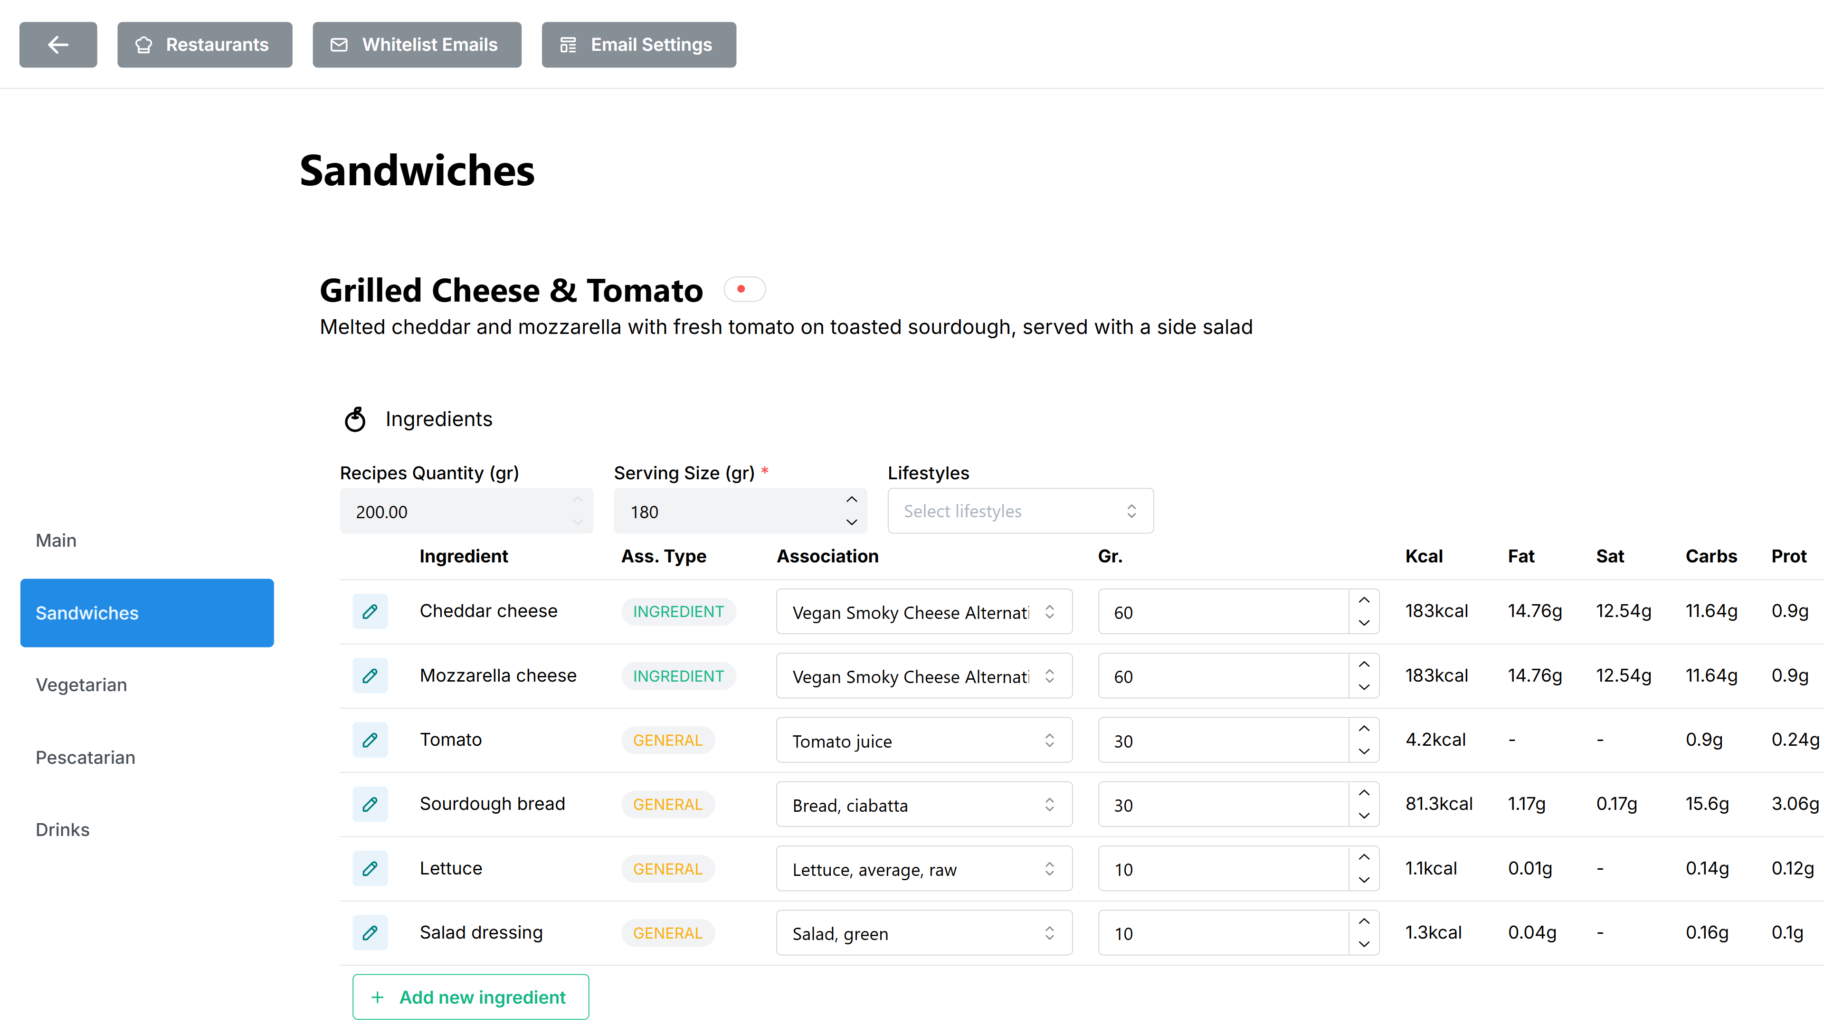The height and width of the screenshot is (1026, 1824).
Task: Click the GENERAL badge for Tomato
Action: pyautogui.click(x=668, y=741)
